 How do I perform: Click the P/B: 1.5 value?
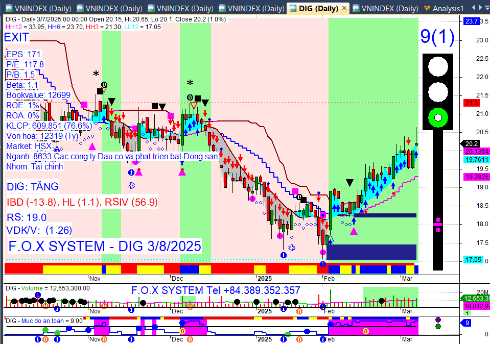20,75
